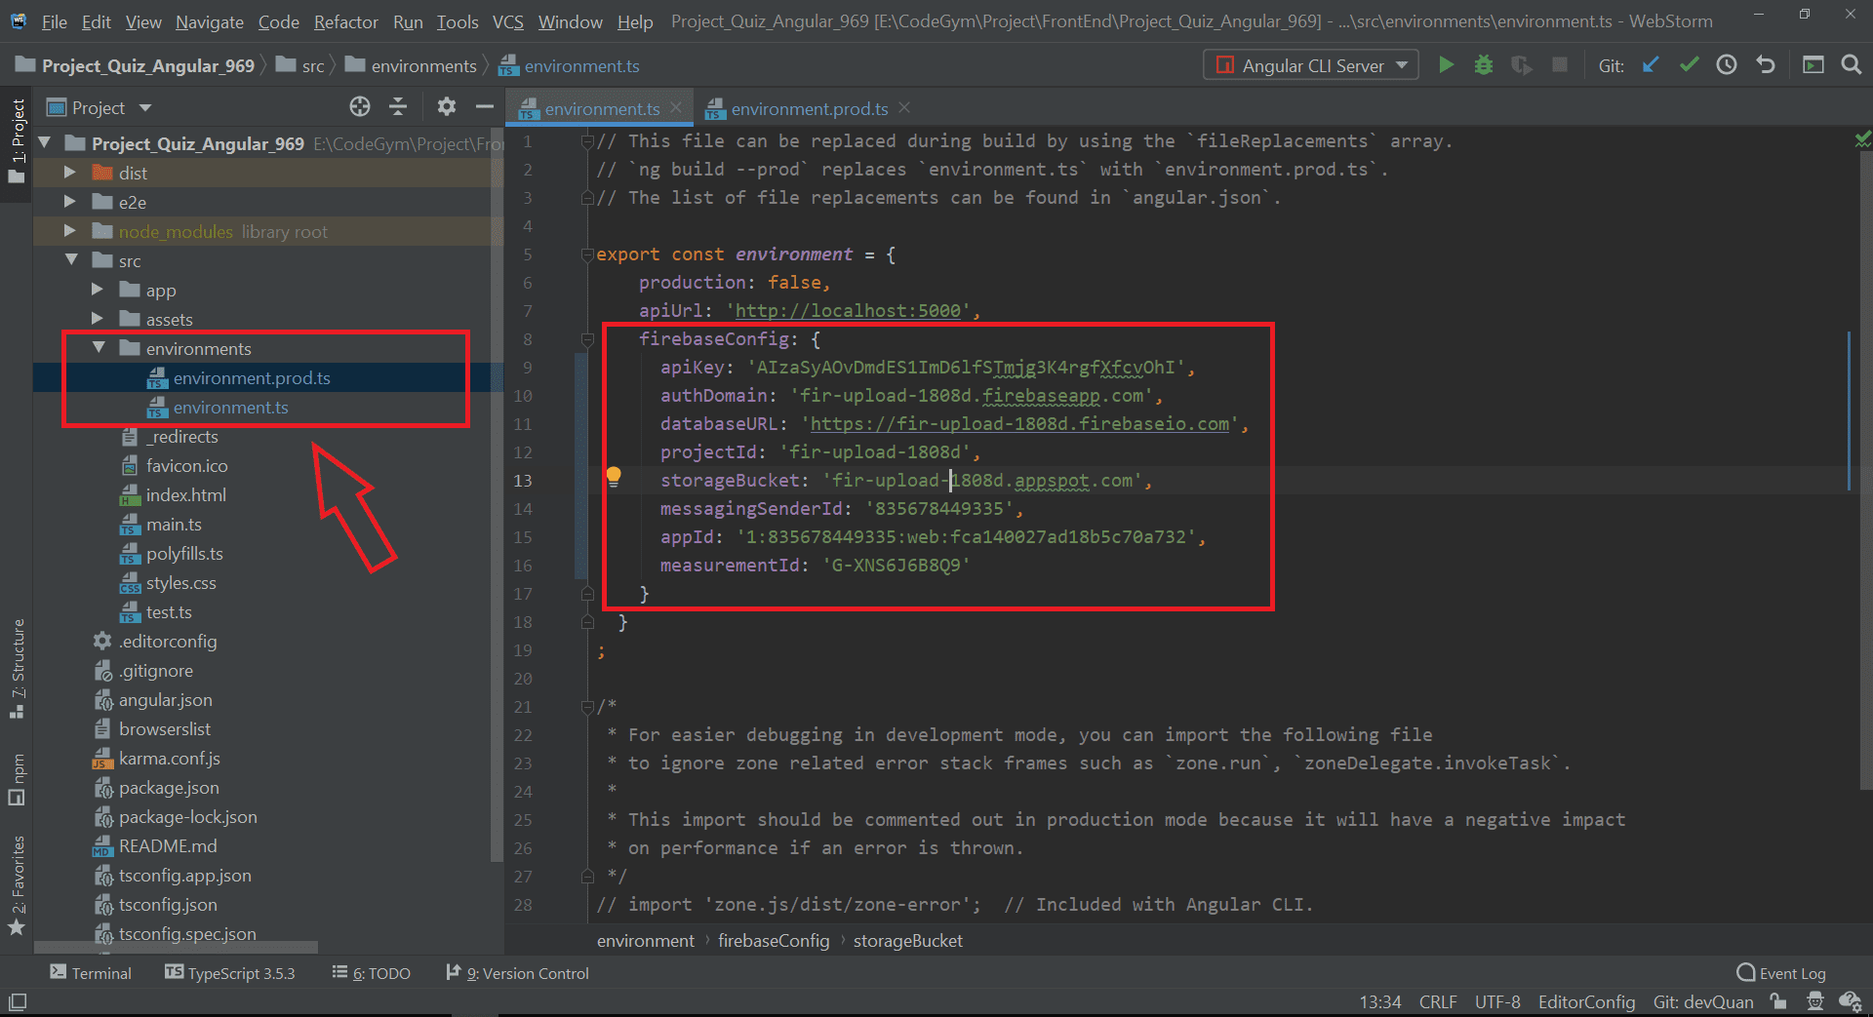
Task: Click the locate file target icon
Action: (360, 107)
